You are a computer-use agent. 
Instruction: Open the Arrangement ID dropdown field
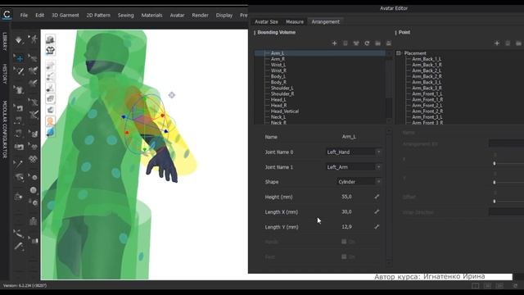(506, 144)
